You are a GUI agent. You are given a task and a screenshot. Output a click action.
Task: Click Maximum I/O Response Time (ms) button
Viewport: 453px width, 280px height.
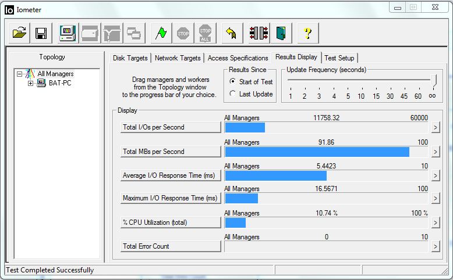click(x=171, y=198)
